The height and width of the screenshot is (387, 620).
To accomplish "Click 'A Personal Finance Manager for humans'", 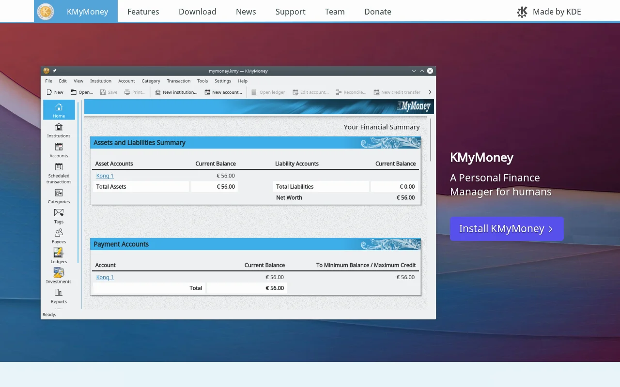I will click(501, 185).
